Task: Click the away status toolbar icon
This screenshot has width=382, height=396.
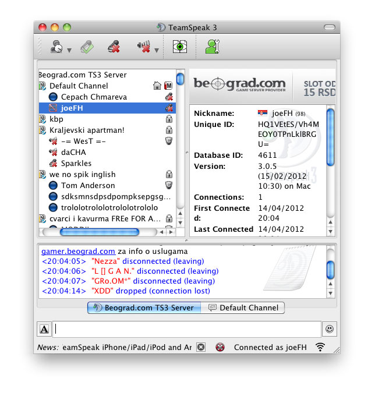Action: click(56, 47)
